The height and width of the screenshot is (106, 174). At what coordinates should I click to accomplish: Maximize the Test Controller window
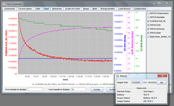coord(159,3)
